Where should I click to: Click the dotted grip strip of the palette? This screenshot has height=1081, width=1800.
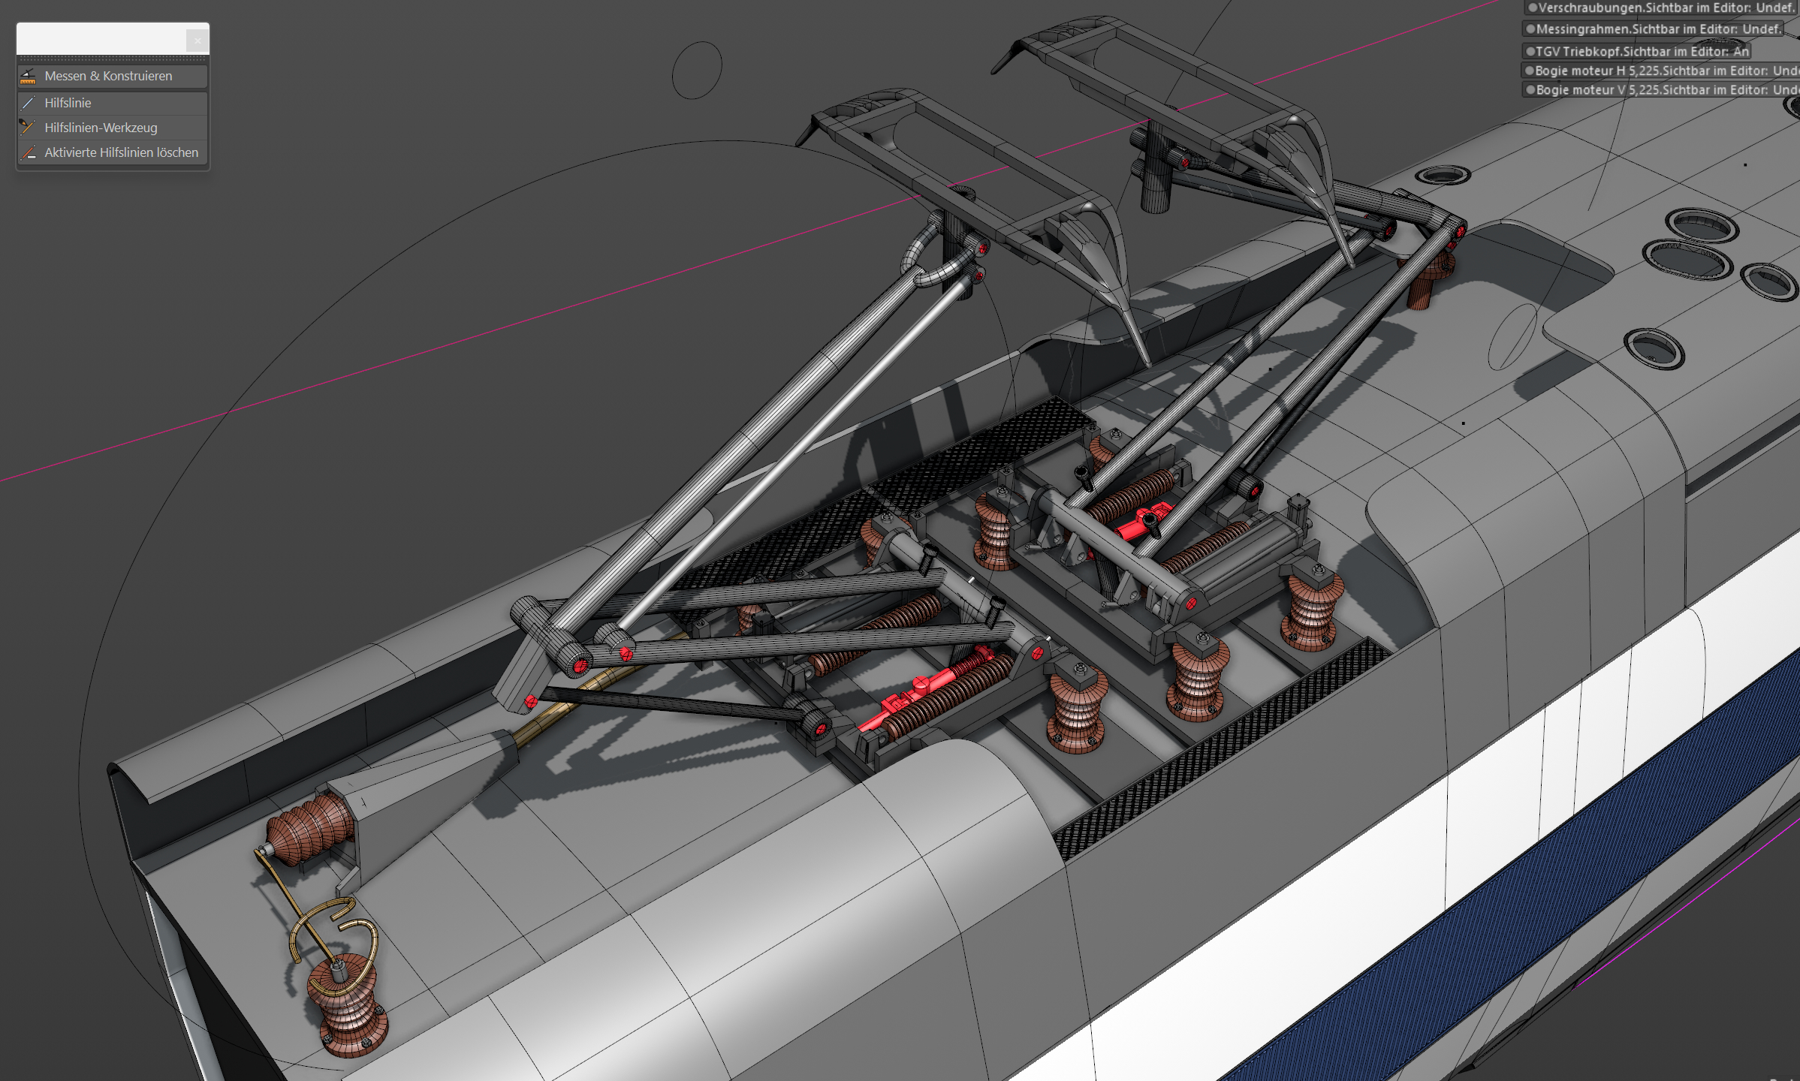(x=113, y=59)
